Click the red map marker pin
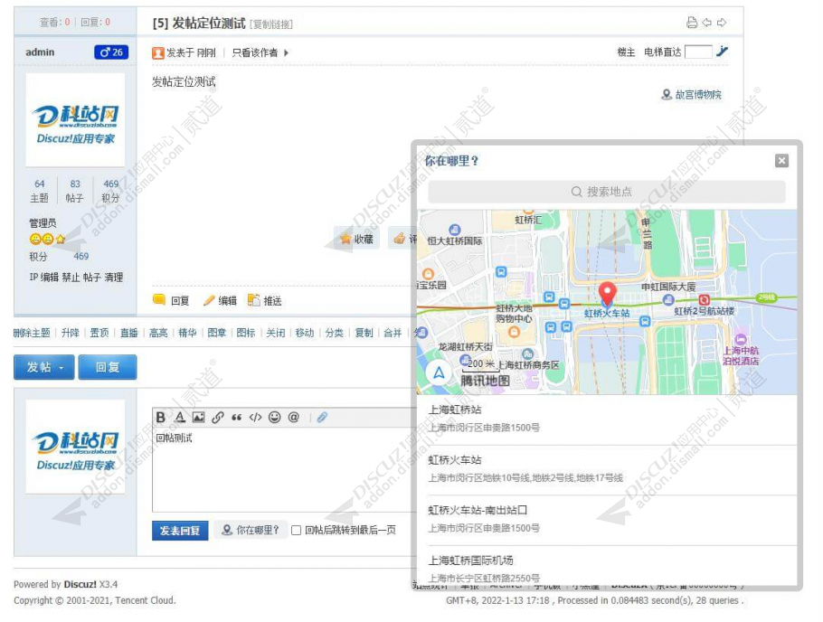Image resolution: width=823 pixels, height=622 pixels. [x=607, y=294]
